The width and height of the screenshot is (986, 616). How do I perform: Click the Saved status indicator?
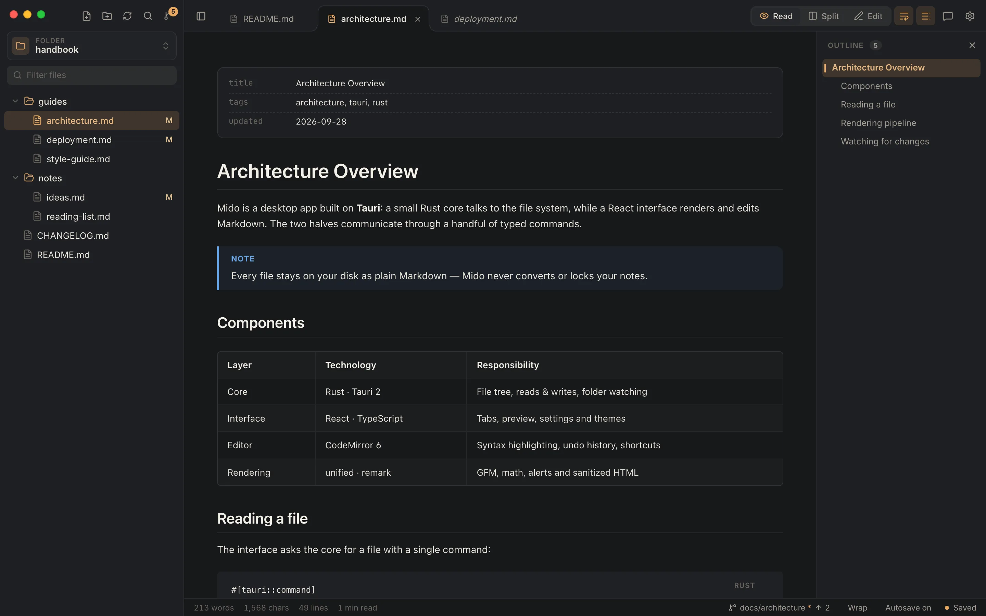tap(960, 607)
